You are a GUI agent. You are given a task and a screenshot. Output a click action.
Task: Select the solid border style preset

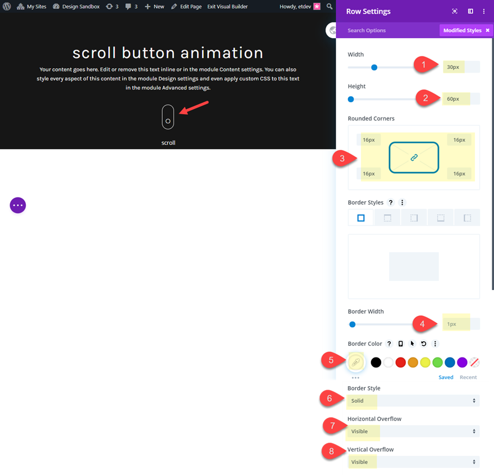coord(360,217)
